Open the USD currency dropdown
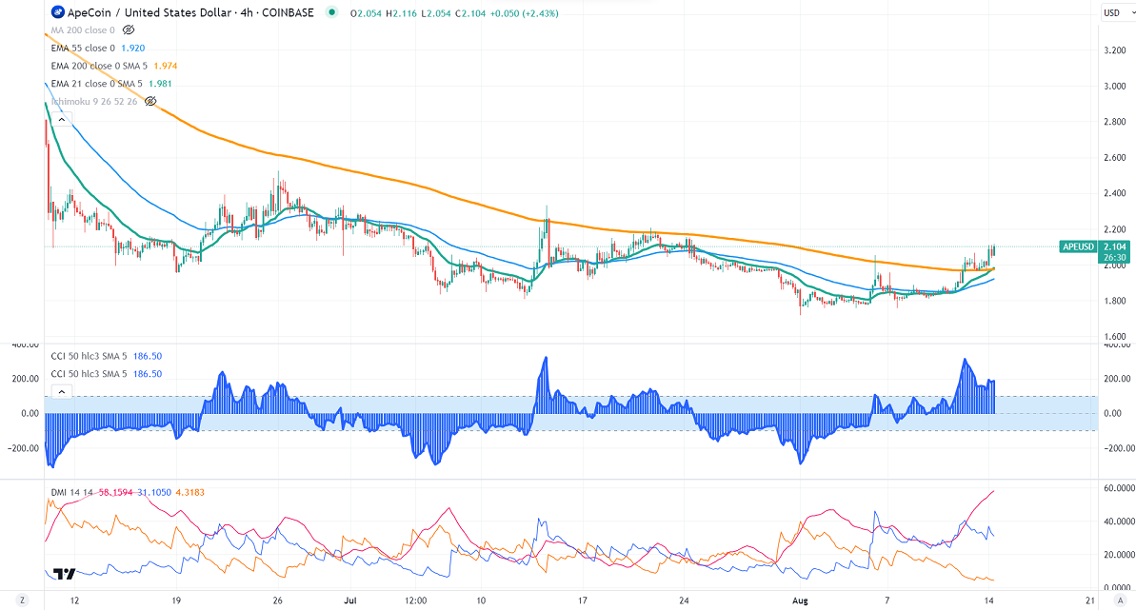This screenshot has width=1136, height=610. (1116, 12)
